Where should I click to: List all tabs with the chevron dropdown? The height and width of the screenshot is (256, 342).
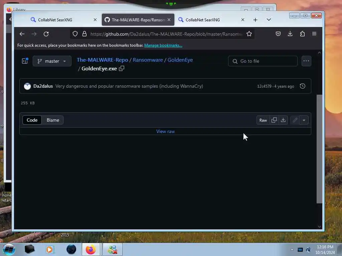[x=269, y=20]
